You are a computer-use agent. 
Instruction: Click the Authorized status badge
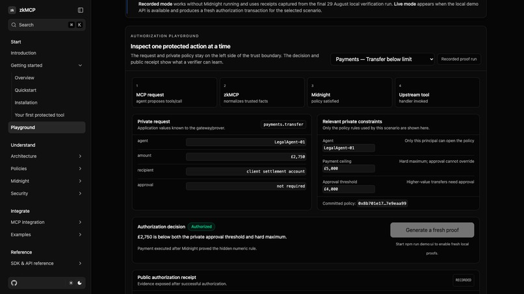coord(201,227)
